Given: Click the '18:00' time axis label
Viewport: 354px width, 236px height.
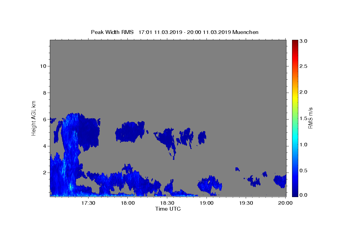Looking at the screenshot, I should [x=128, y=203].
